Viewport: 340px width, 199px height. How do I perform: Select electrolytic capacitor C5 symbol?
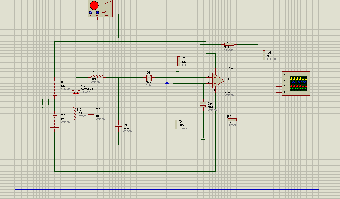coord(203,105)
